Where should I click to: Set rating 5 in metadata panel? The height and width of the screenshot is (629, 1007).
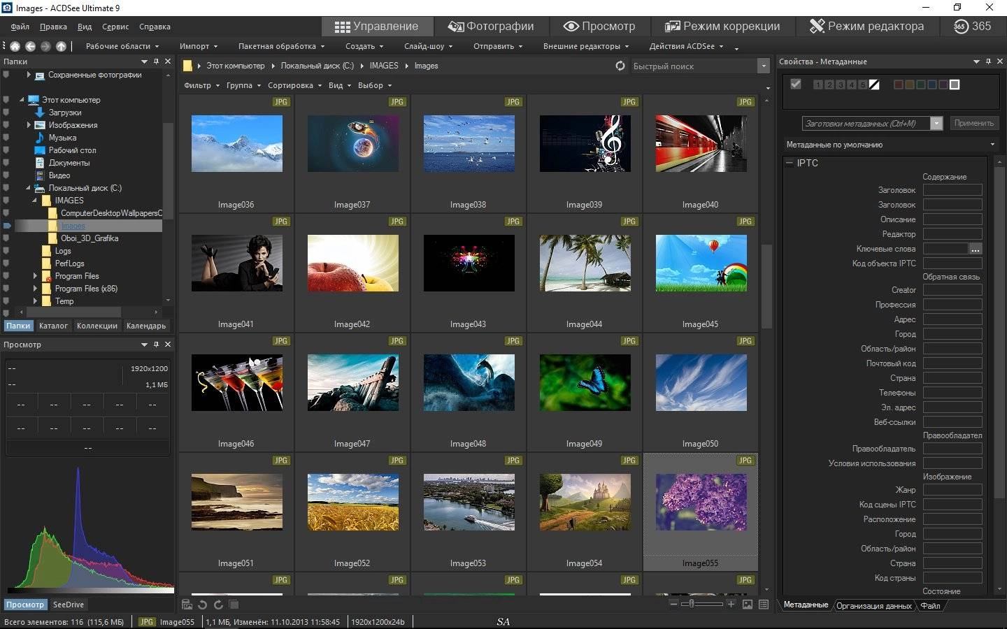point(863,85)
